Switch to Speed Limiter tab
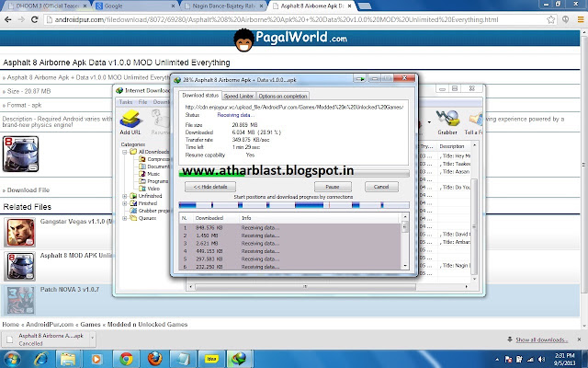The image size is (588, 368). [x=239, y=96]
